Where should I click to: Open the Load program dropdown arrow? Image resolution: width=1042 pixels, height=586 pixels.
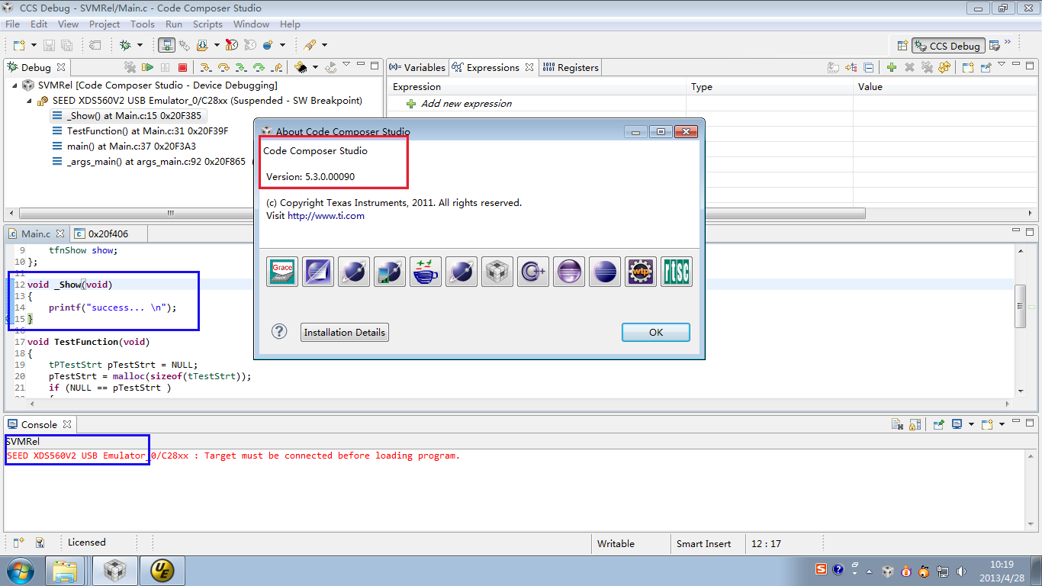(x=217, y=46)
